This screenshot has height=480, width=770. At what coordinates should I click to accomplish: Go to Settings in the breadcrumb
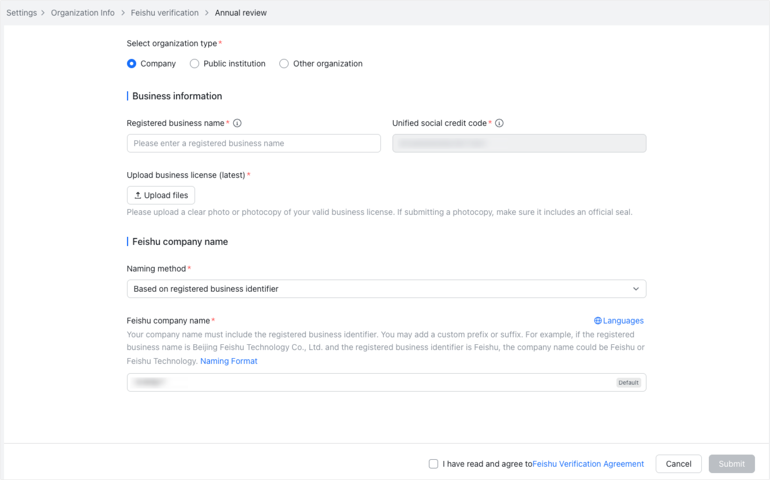click(21, 13)
